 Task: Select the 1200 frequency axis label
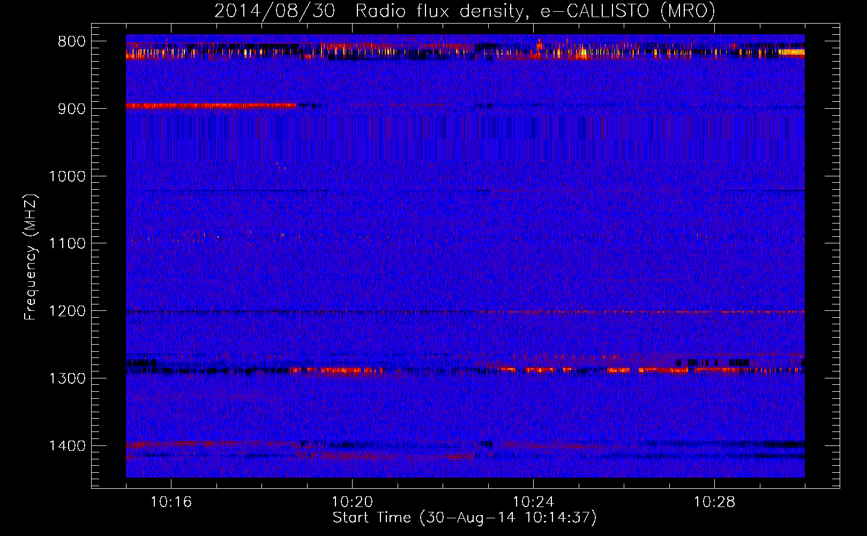tap(67, 311)
